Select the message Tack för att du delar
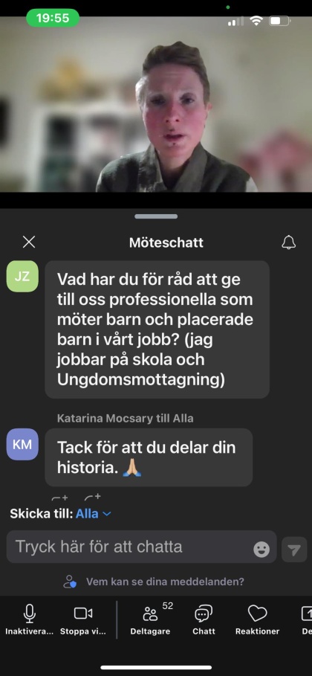 click(x=149, y=457)
